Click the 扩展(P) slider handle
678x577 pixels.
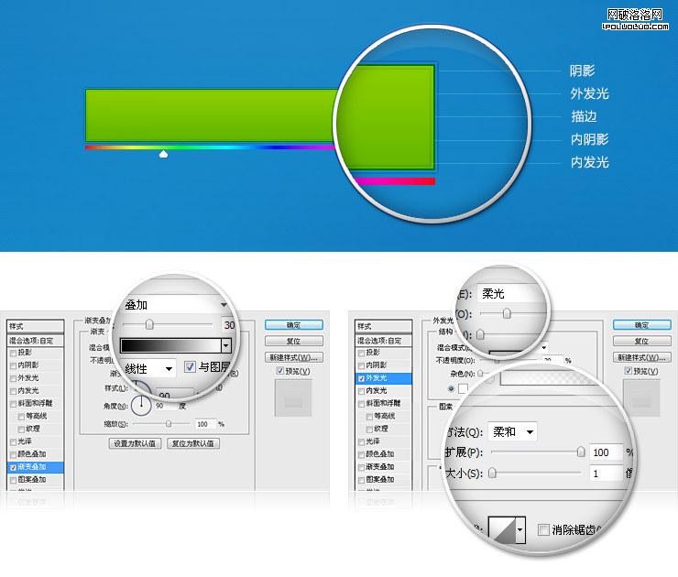tap(581, 452)
